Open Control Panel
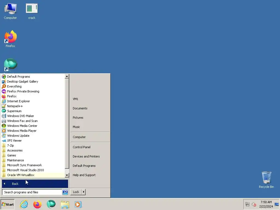This screenshot has width=280, height=210. click(x=90, y=147)
